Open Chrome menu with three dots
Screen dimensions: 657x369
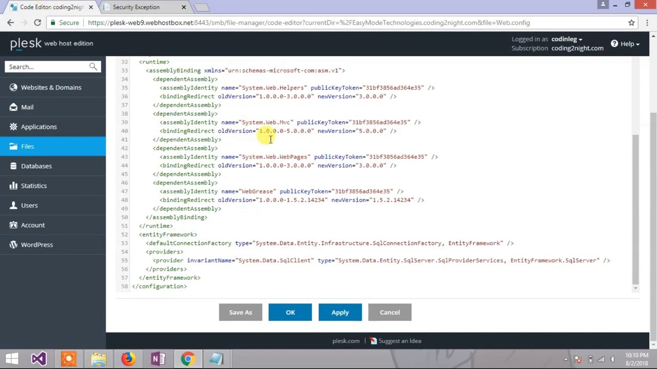647,23
